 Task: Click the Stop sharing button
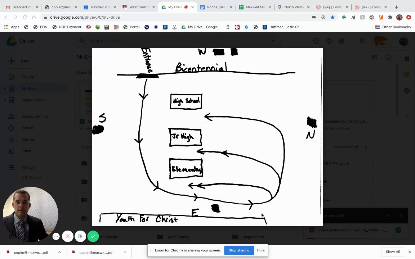pos(239,250)
